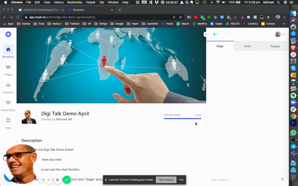Open Telegram from the Dock
The image size is (298, 186).
pyautogui.click(x=293, y=146)
